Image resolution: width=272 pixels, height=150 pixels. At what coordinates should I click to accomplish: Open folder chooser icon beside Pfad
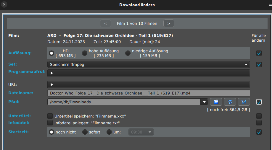(x=216, y=102)
